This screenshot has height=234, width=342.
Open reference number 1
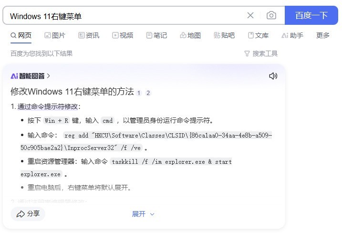[x=139, y=93]
